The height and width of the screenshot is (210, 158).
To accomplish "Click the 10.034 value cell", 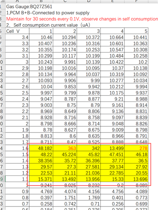I will (x=136, y=80).
